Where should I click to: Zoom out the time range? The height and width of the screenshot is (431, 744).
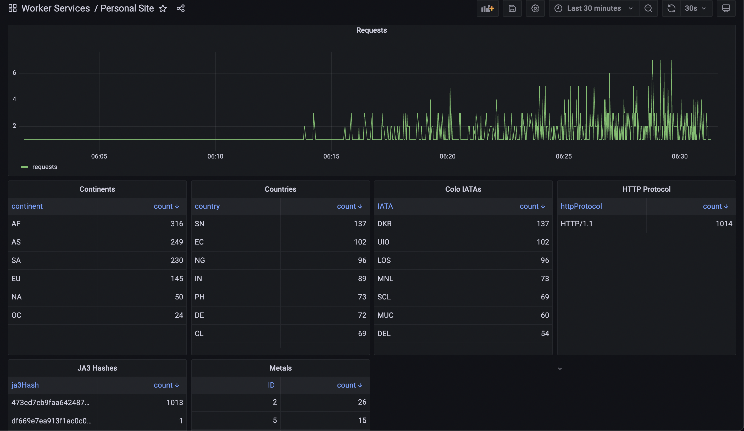[x=648, y=9]
